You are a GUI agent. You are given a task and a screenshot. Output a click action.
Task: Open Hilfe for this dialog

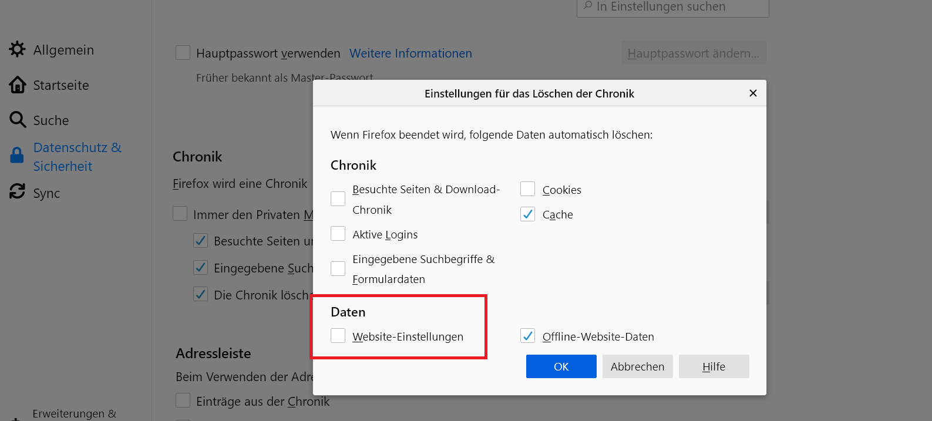[714, 366]
